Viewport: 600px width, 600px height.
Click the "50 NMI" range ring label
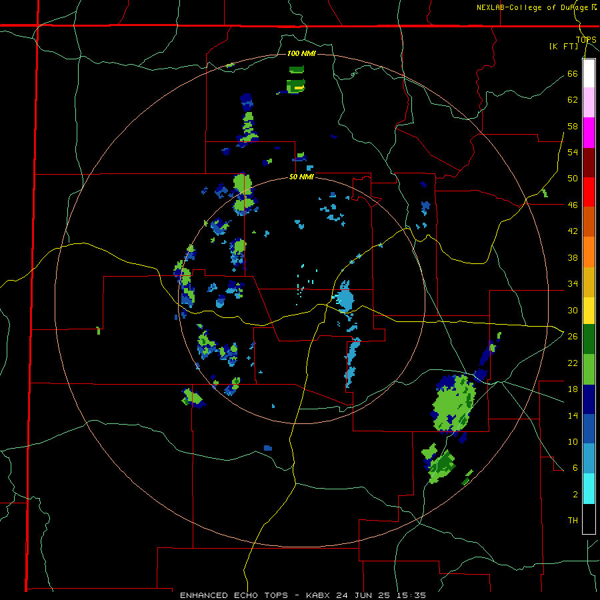click(x=301, y=177)
